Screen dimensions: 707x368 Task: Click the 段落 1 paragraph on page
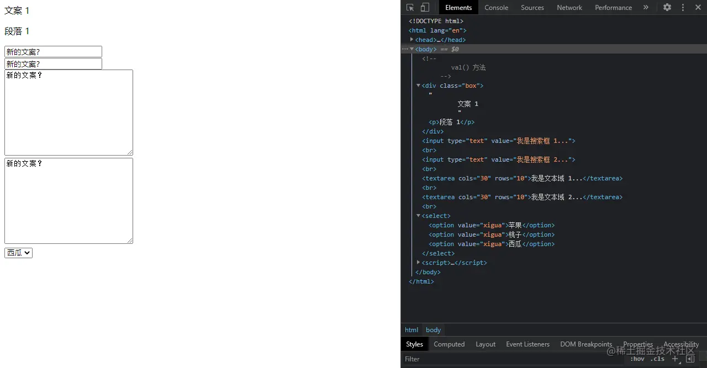pos(17,31)
